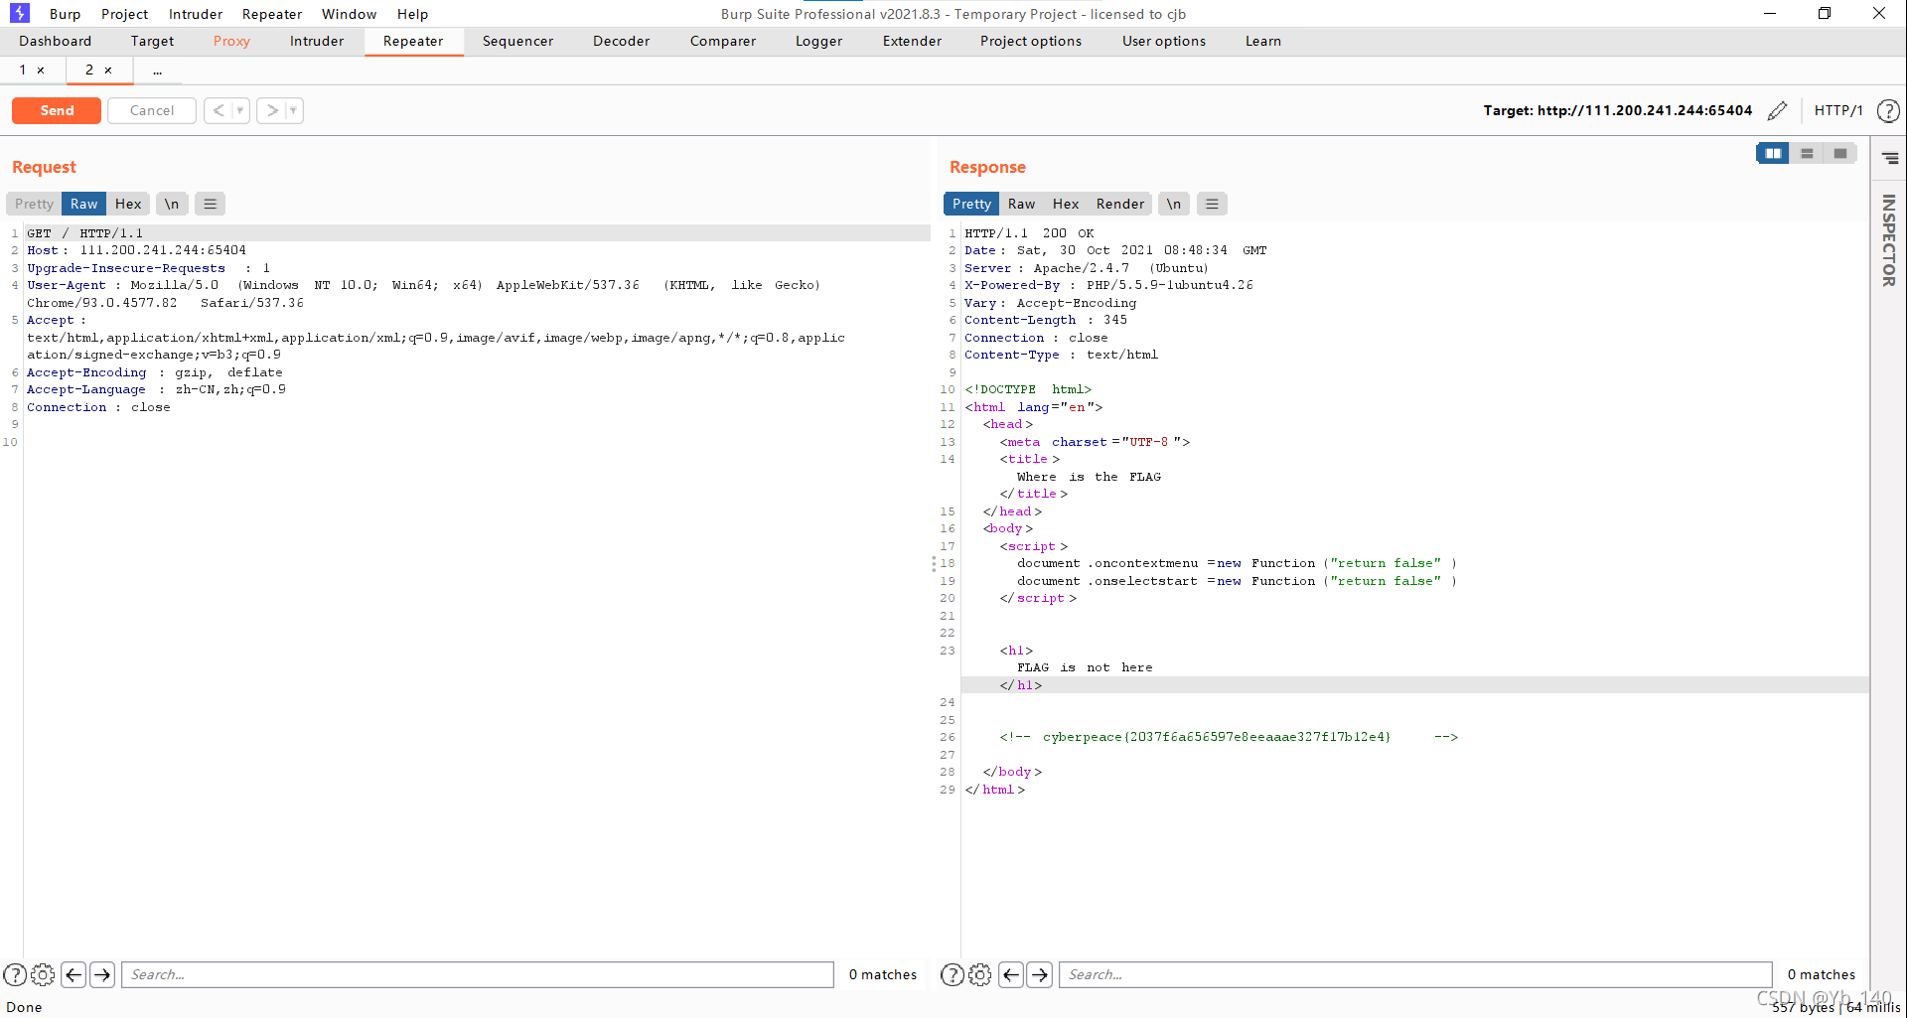Switch to the Proxy tab
The image size is (1907, 1018).
coord(231,41)
